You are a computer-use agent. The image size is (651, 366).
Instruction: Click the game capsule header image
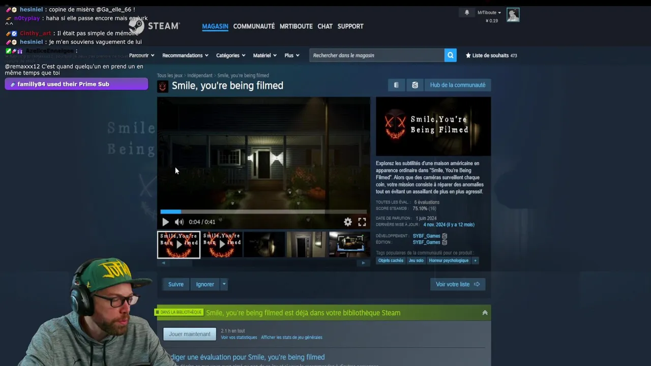[x=433, y=126]
